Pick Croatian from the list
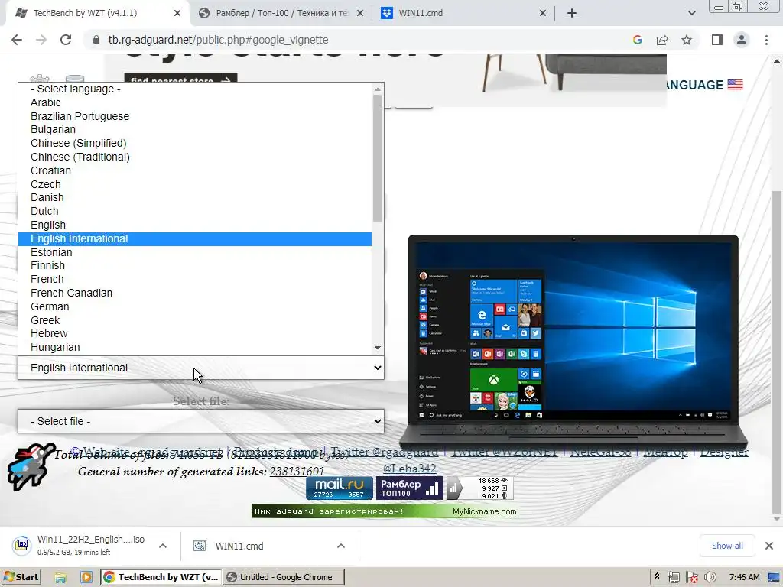The width and height of the screenshot is (783, 587). pos(195,170)
